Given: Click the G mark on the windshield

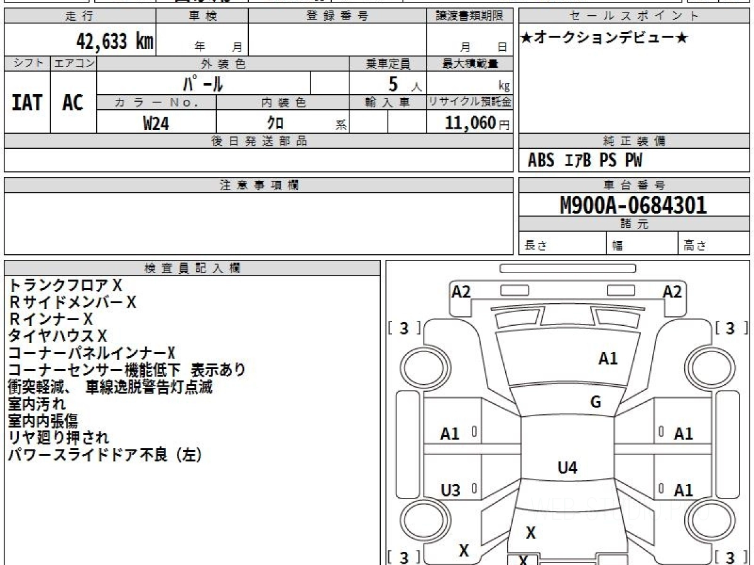Looking at the screenshot, I should point(596,402).
